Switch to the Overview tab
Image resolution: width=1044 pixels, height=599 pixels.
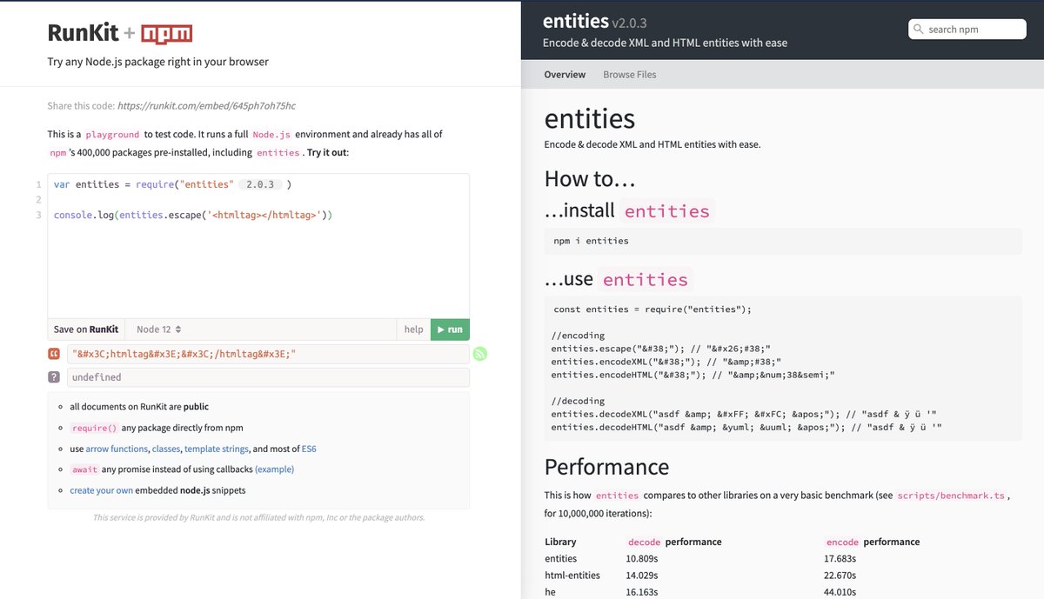[x=565, y=75]
